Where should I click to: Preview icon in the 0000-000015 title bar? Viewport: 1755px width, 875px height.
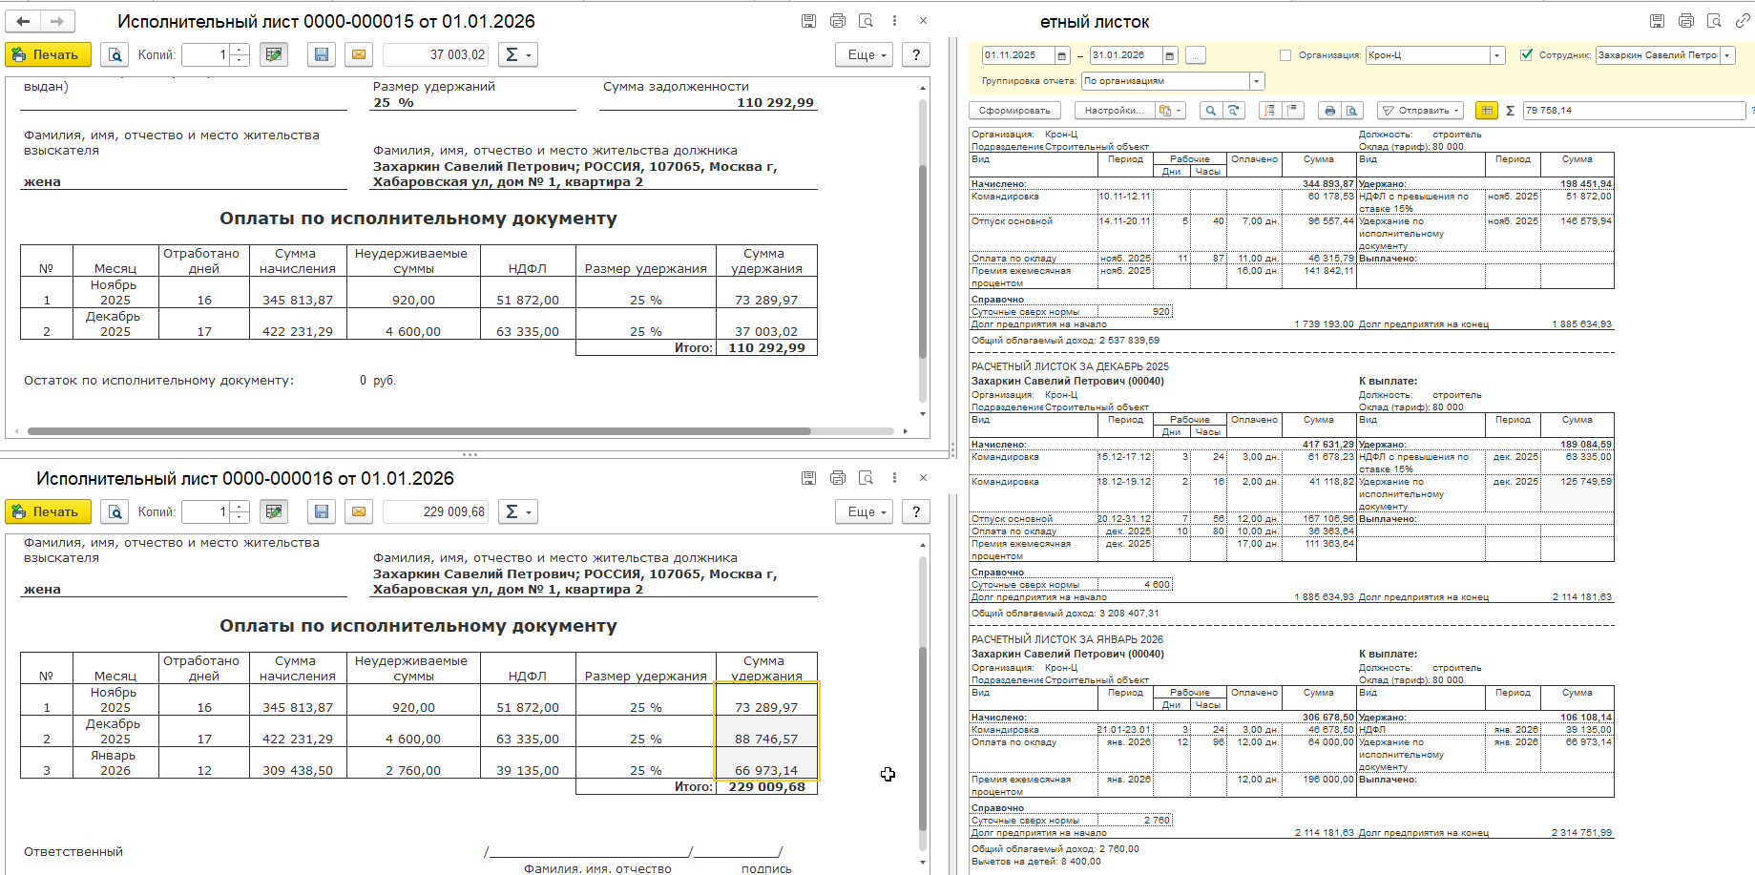(x=866, y=21)
